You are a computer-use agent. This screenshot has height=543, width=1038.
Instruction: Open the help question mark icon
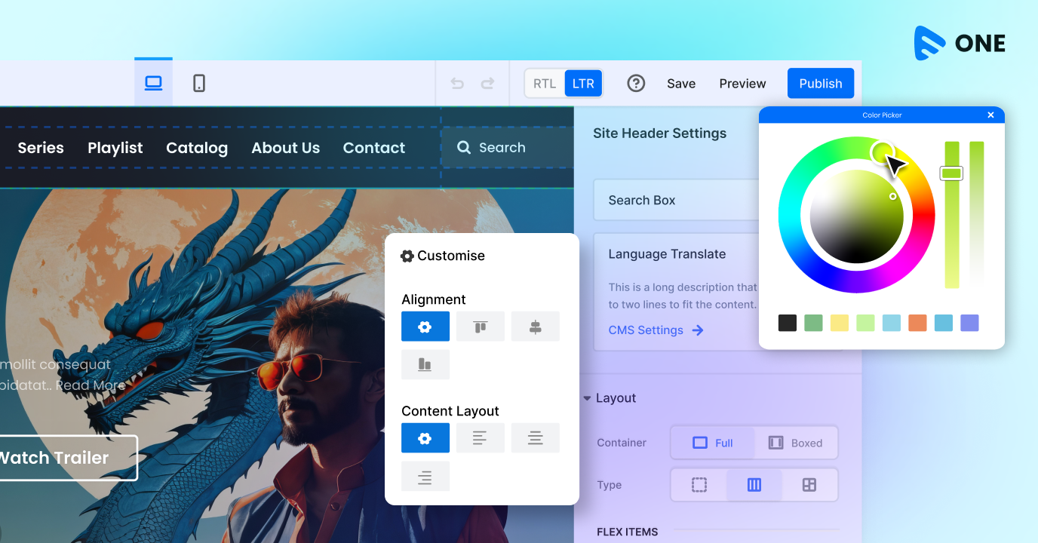click(636, 83)
